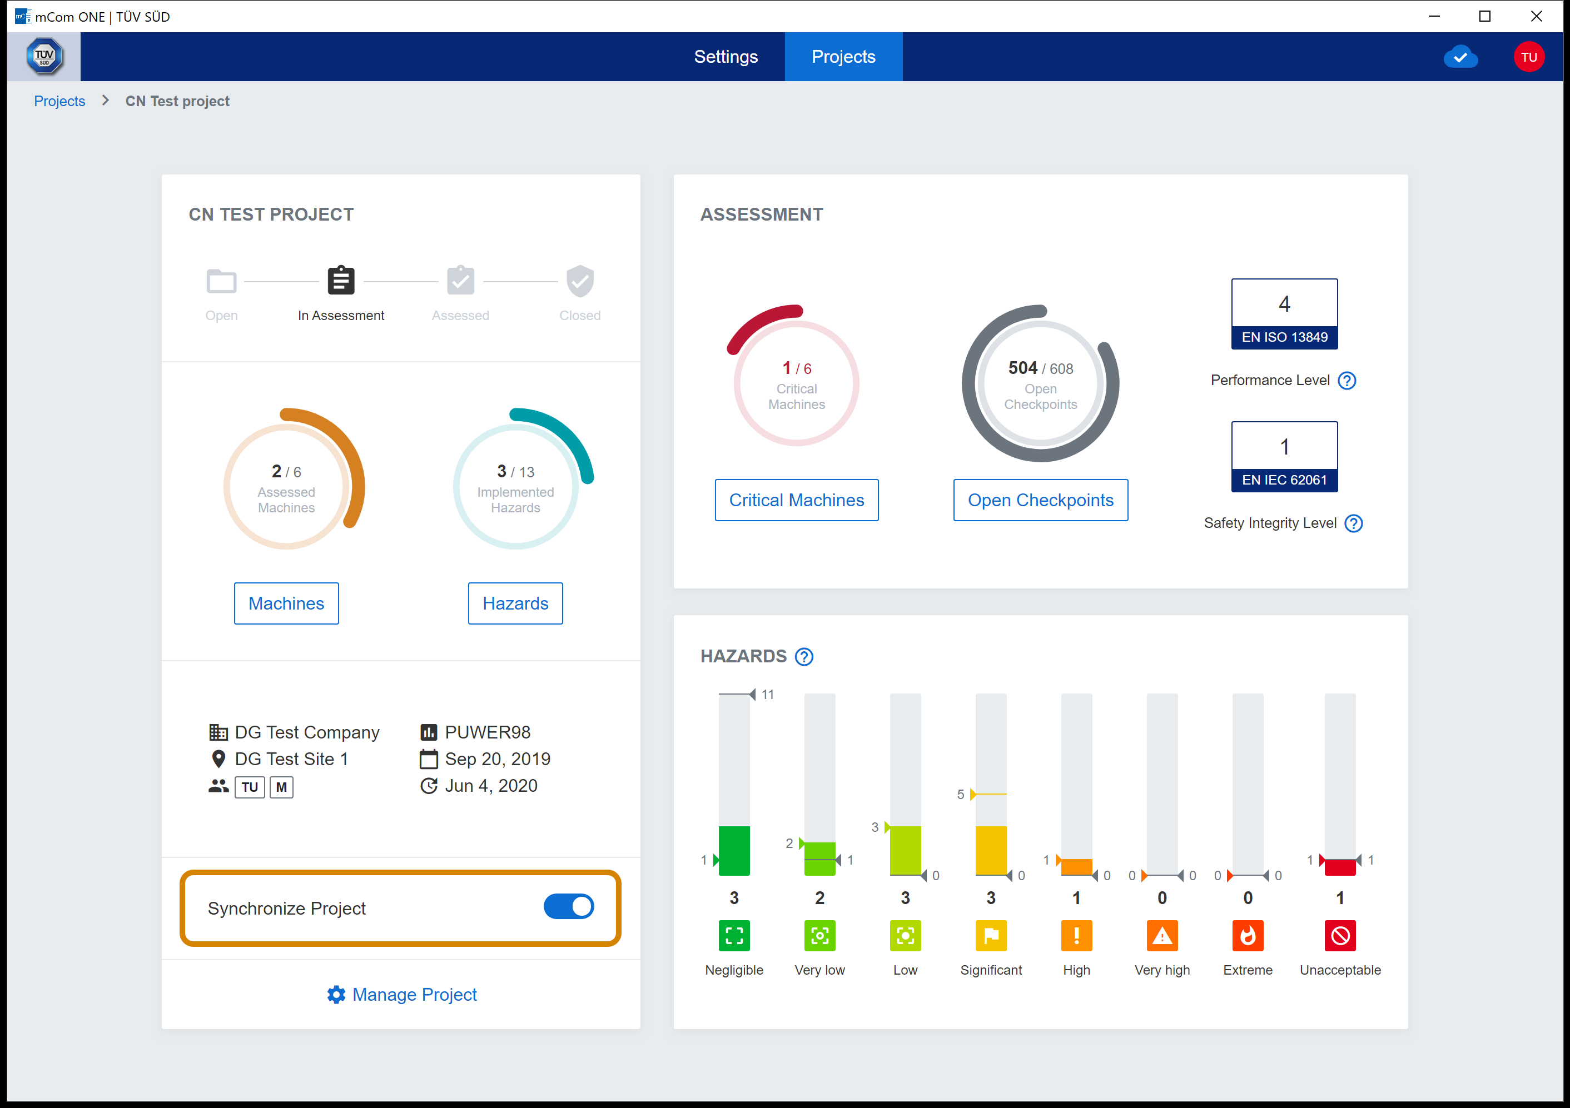This screenshot has height=1108, width=1570.
Task: Toggle the Synchronize Project switch
Action: 568,907
